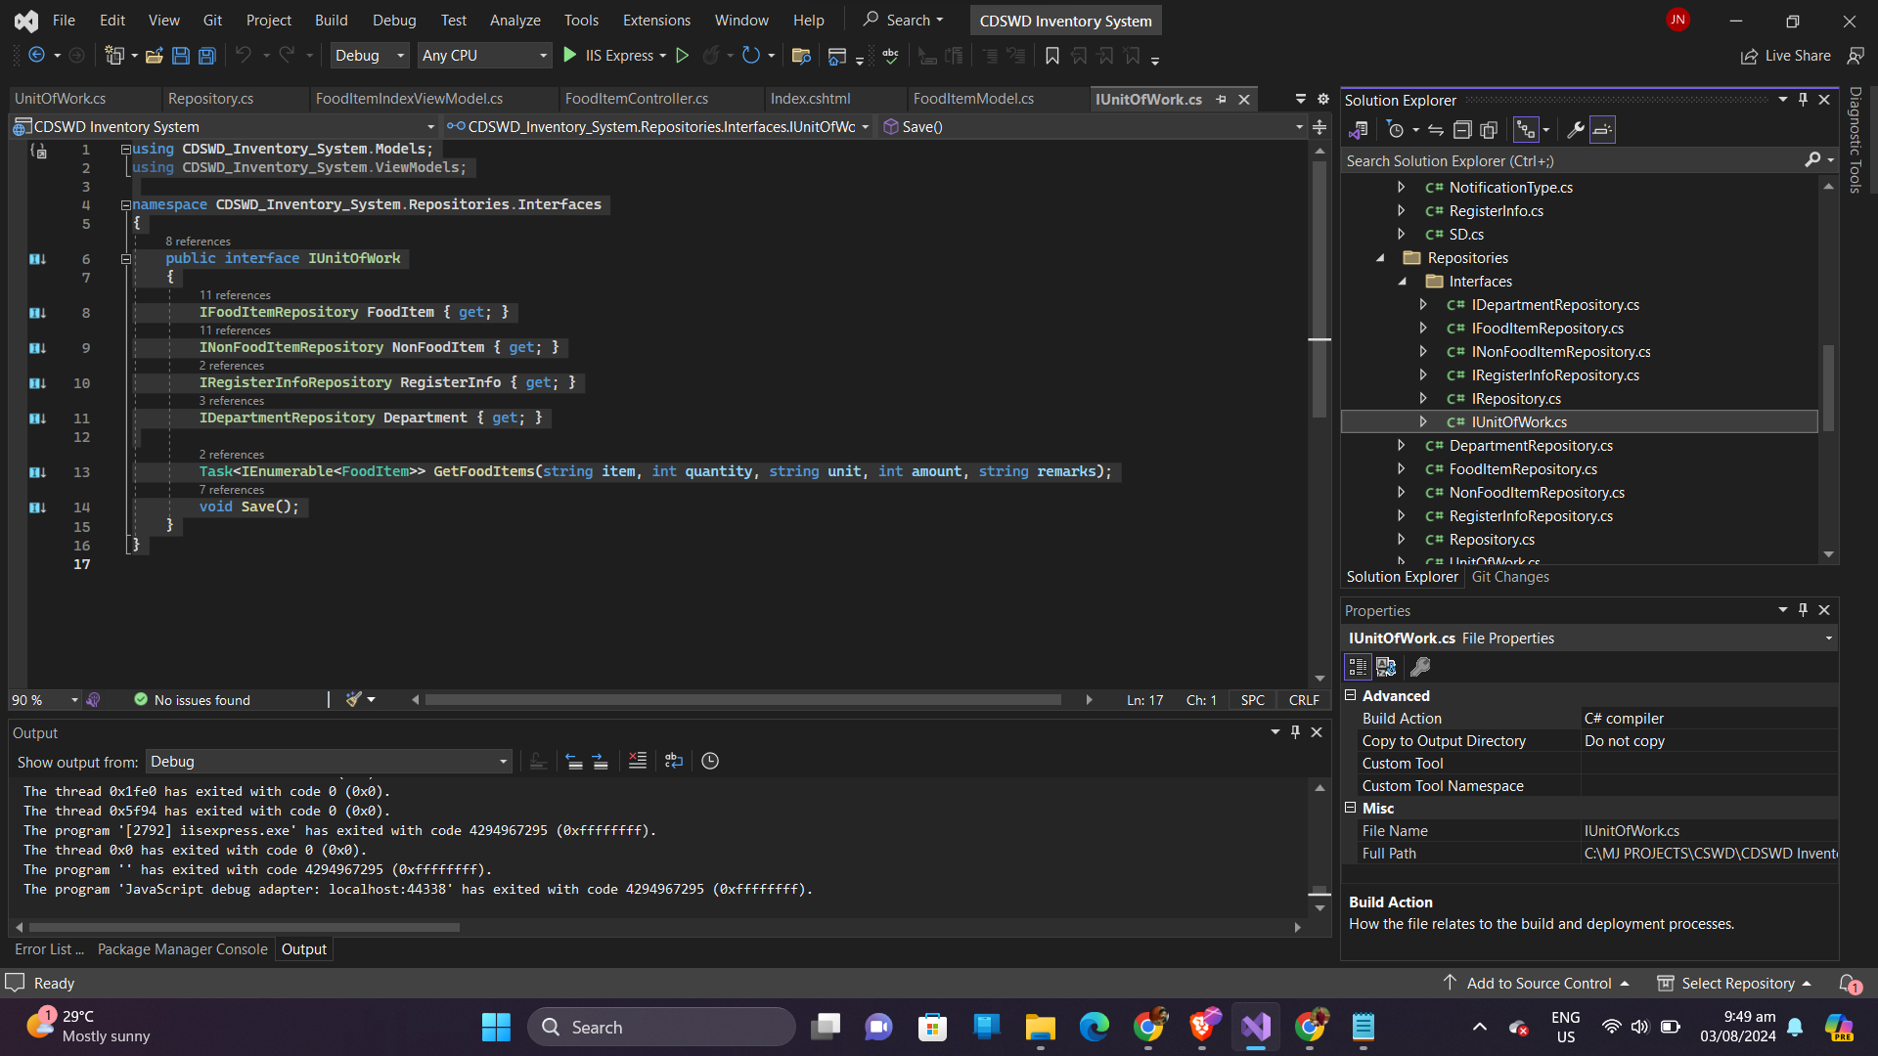Expand IFoodItemRepository.cs node arrow
This screenshot has width=1878, height=1056.
point(1423,329)
